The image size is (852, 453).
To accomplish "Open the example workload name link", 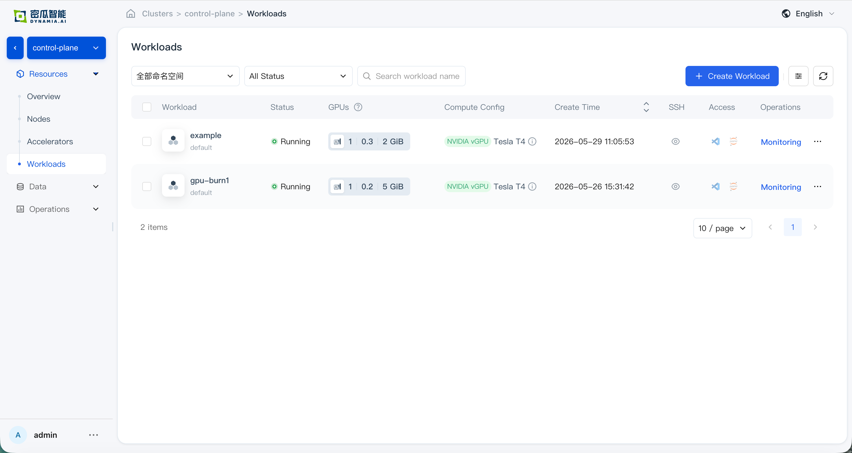I will click(x=206, y=135).
